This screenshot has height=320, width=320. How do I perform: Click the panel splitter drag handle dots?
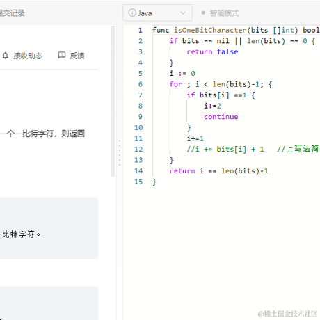click(x=120, y=152)
